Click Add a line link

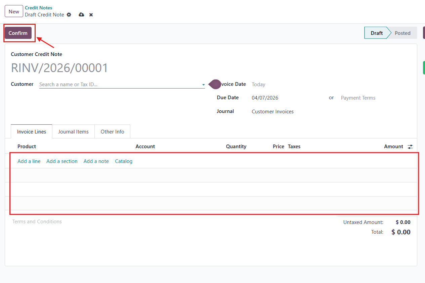tap(29, 161)
